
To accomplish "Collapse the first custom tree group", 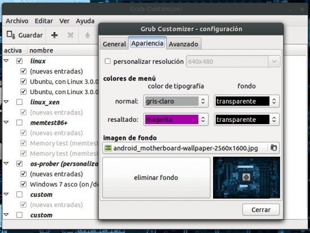I will tap(6, 195).
